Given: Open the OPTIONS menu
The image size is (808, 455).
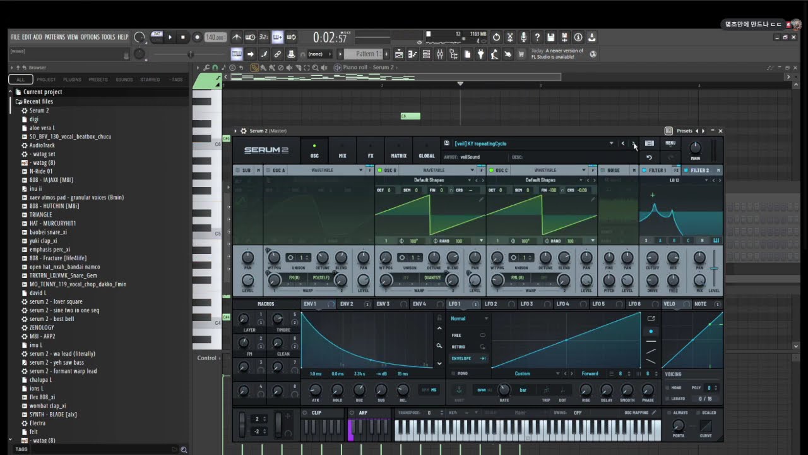Looking at the screenshot, I should [x=90, y=37].
